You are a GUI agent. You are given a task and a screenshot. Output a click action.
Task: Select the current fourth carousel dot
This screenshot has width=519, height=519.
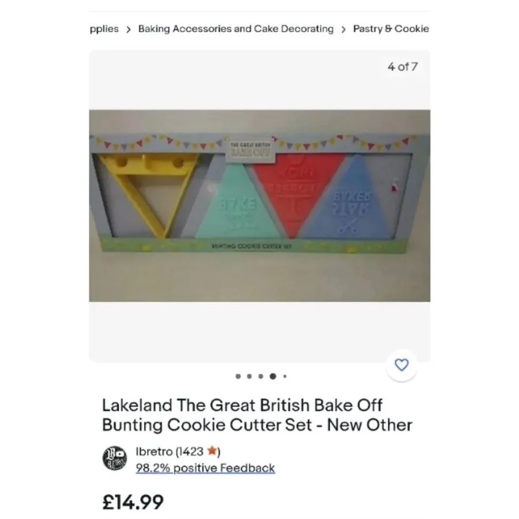(273, 377)
